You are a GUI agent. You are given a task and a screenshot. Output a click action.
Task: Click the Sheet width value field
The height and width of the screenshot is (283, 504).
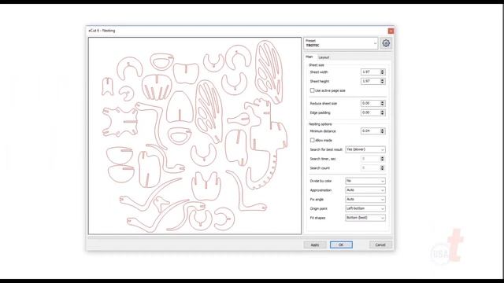click(370, 72)
